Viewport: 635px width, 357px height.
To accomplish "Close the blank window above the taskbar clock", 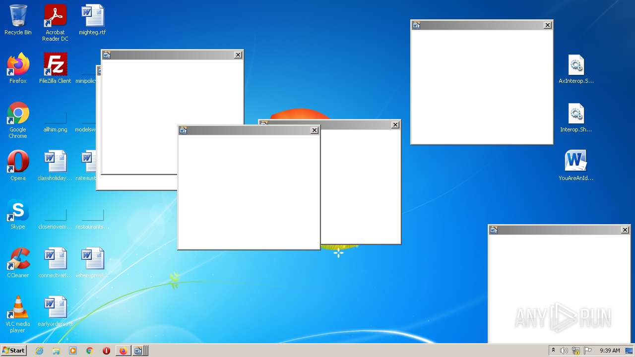I will 625,230.
